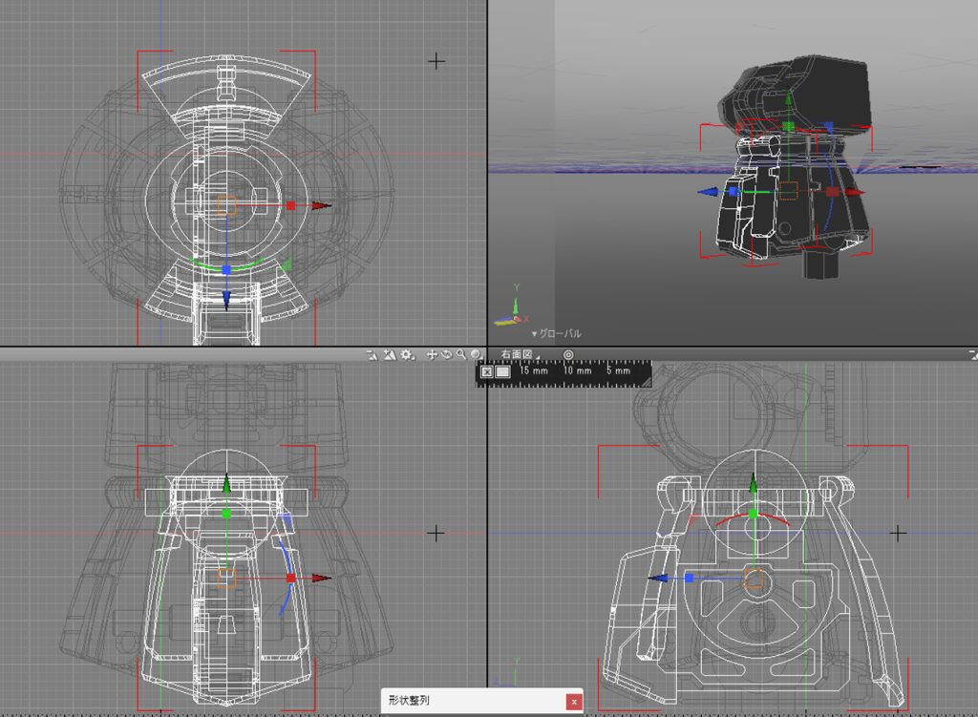Click the orange manipulator center box in 右面図 view
The width and height of the screenshot is (978, 717).
754,579
